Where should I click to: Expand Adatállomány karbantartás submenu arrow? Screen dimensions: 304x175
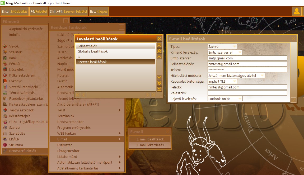(x=120, y=168)
